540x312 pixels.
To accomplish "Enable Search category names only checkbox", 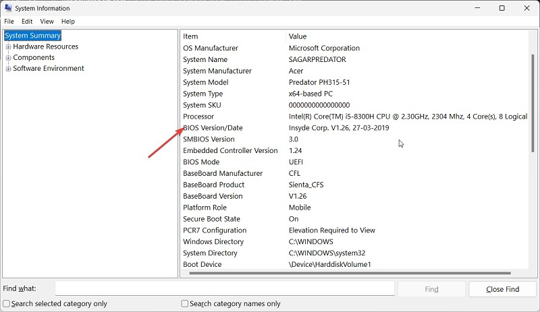I will (x=185, y=304).
